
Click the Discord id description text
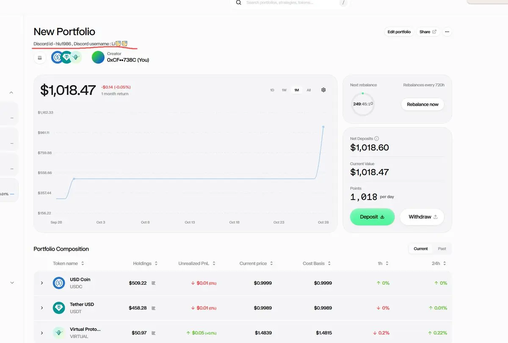[x=80, y=44]
